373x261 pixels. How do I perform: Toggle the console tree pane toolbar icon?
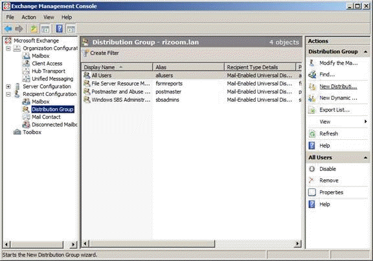[45, 29]
